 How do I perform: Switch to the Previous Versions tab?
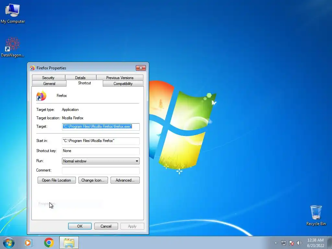(x=120, y=78)
